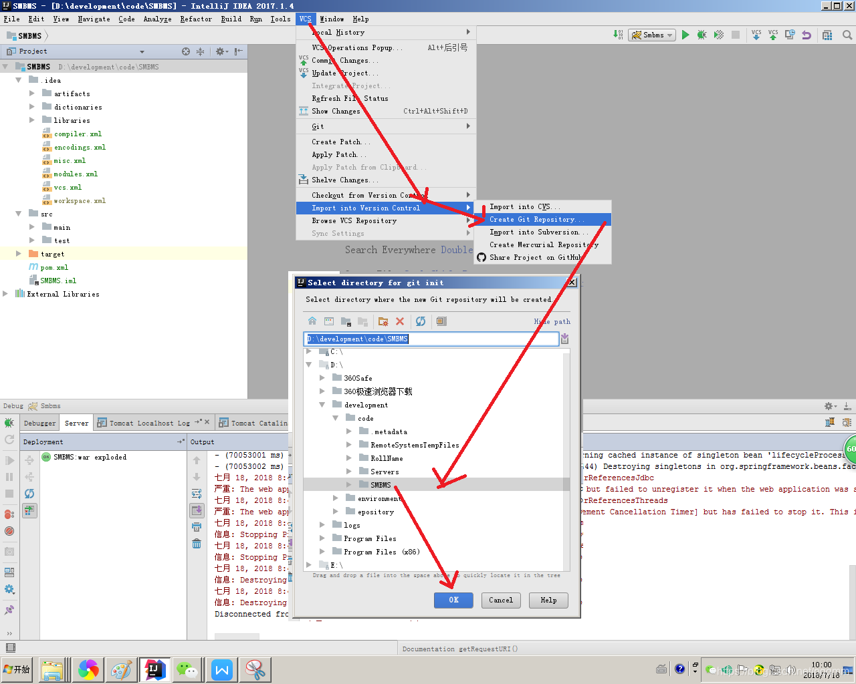Open Project Structure icon in toolbar
The image size is (856, 684).
click(827, 35)
